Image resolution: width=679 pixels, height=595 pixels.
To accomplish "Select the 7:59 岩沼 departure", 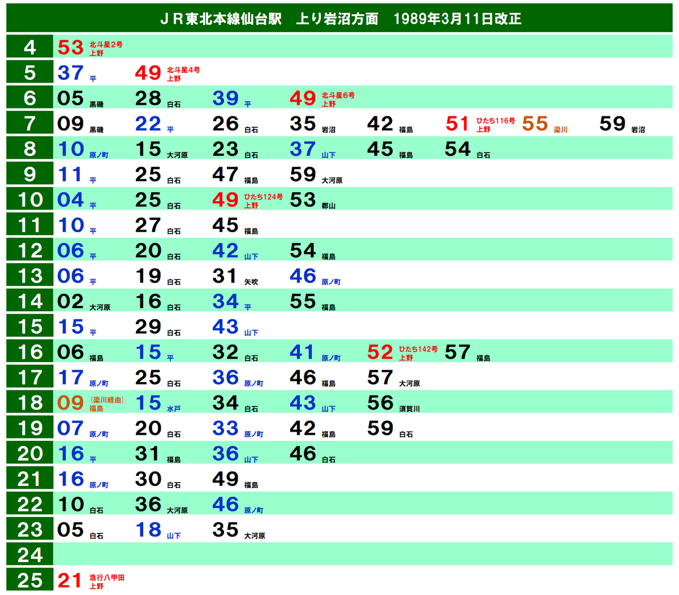I will click(622, 124).
